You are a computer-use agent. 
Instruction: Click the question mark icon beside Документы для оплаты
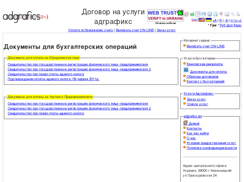pos(186,70)
